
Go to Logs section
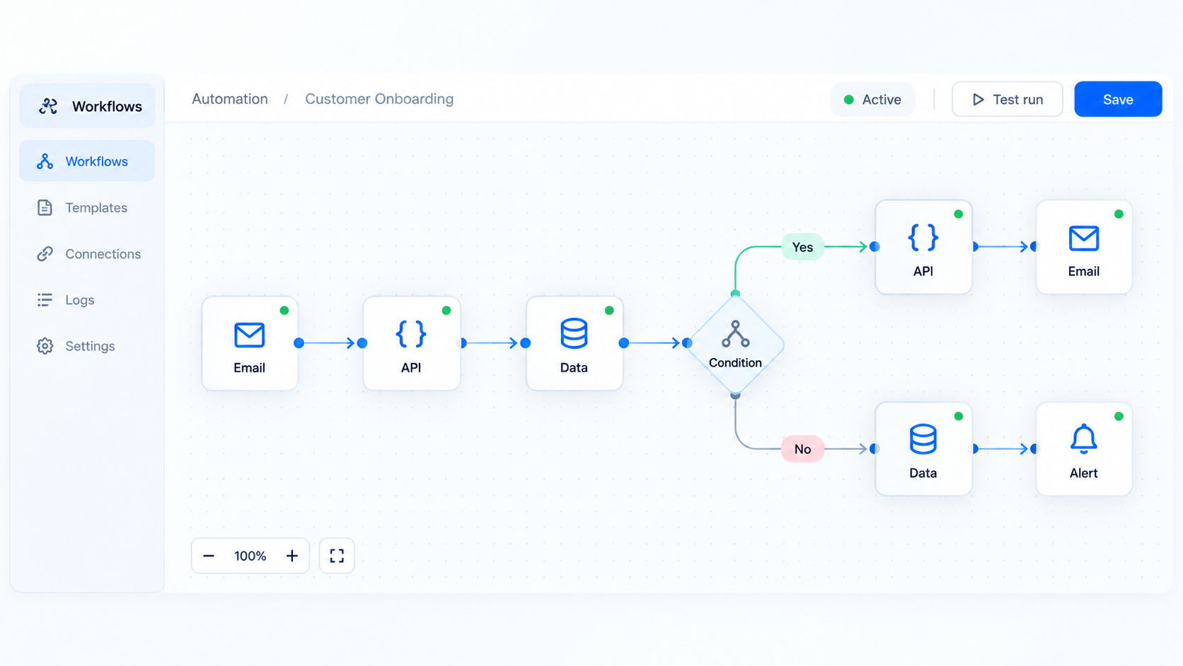pos(87,300)
